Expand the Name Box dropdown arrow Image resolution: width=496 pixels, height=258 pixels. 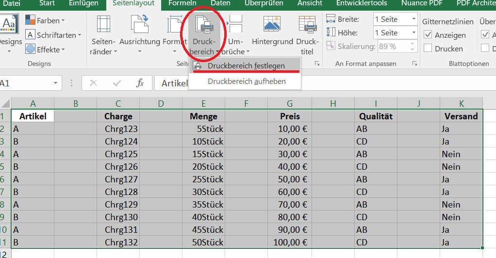(x=55, y=83)
